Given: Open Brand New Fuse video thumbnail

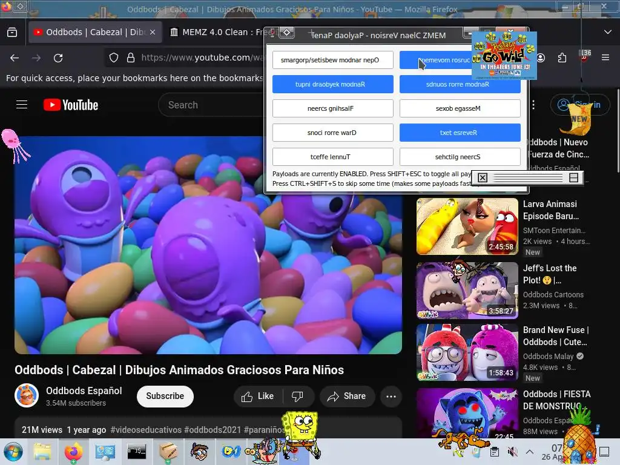Looking at the screenshot, I should [x=467, y=352].
